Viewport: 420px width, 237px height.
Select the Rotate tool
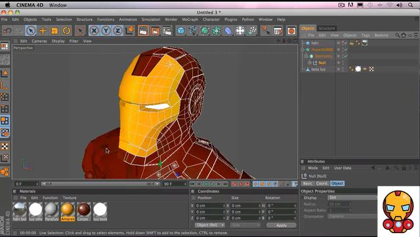(66, 31)
